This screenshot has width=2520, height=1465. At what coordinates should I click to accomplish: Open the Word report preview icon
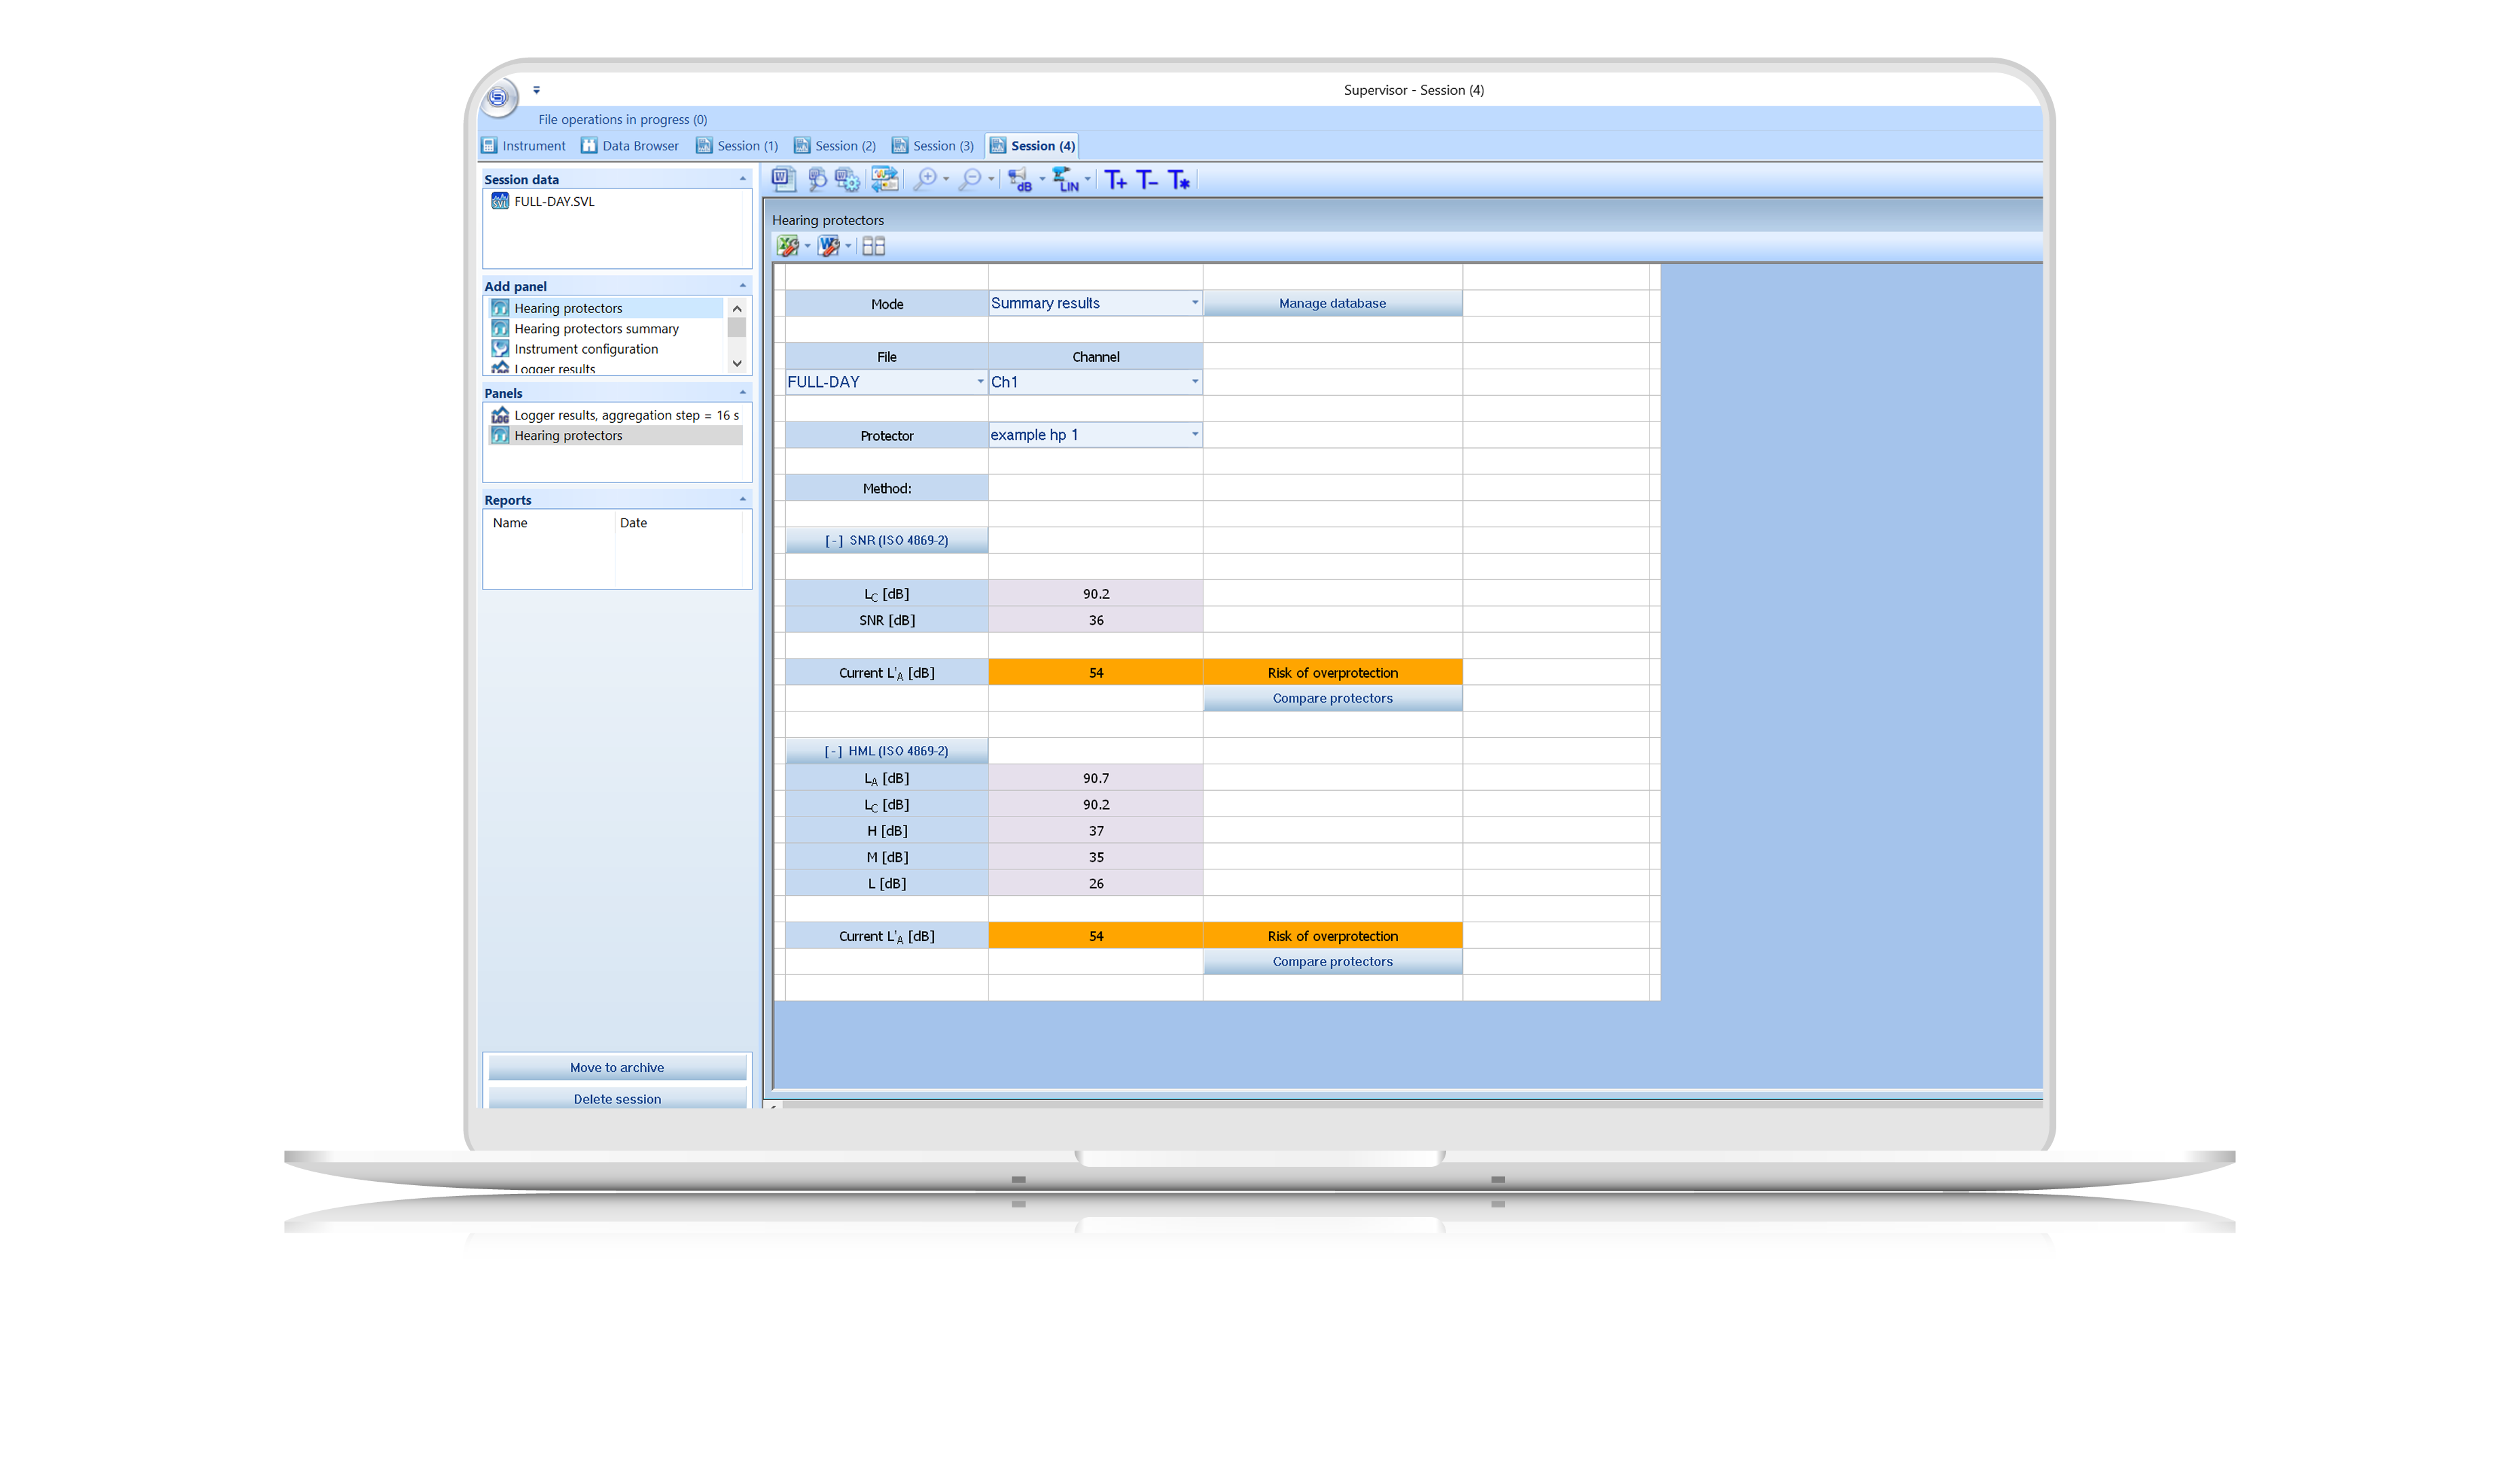pyautogui.click(x=817, y=180)
